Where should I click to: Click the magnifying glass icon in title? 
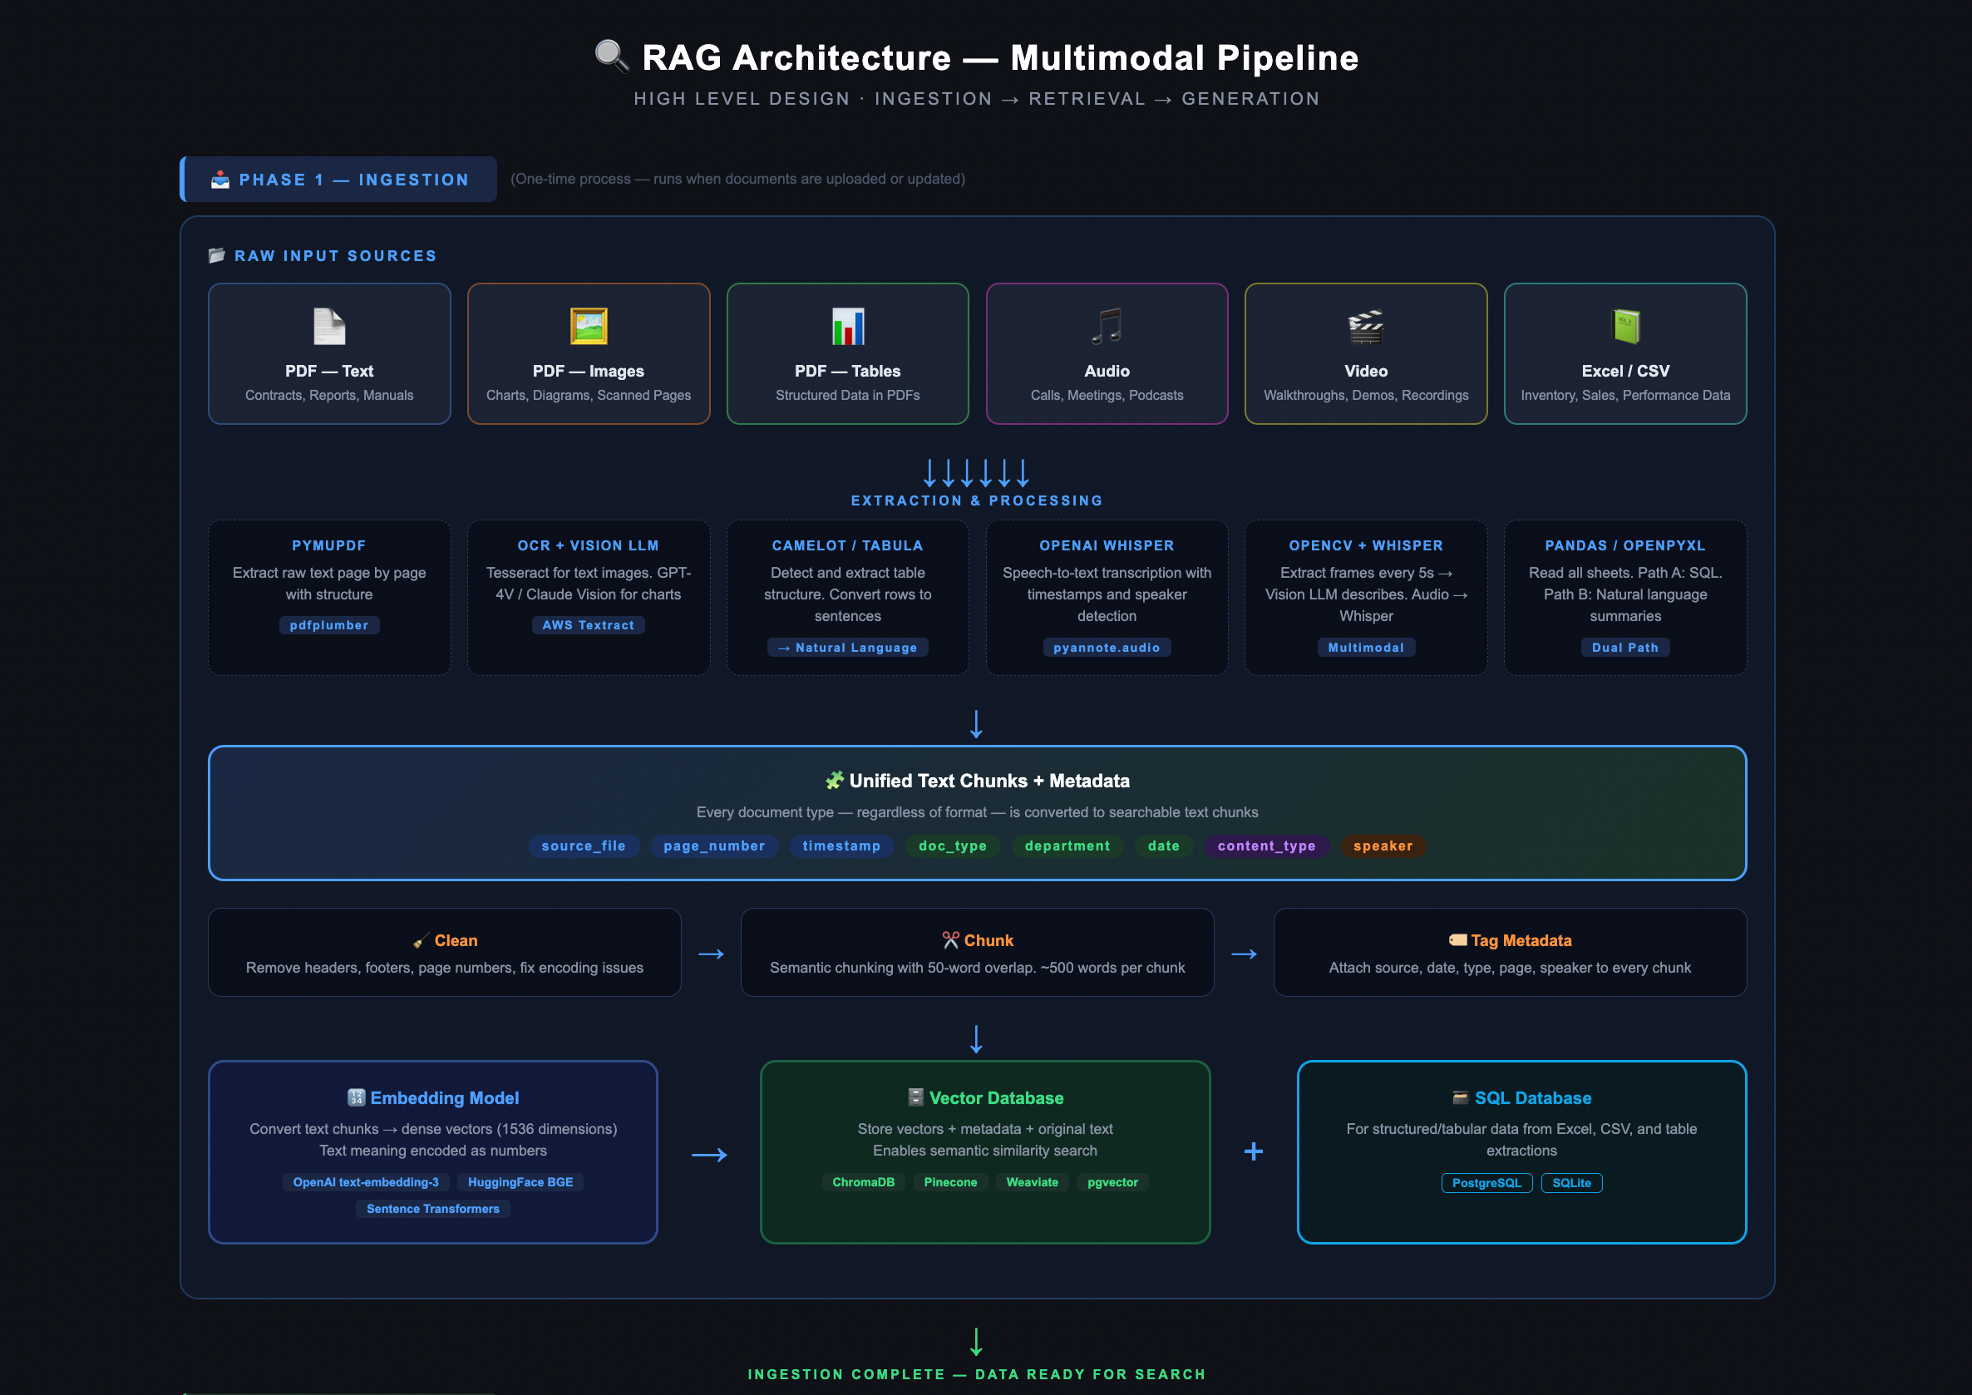[613, 57]
